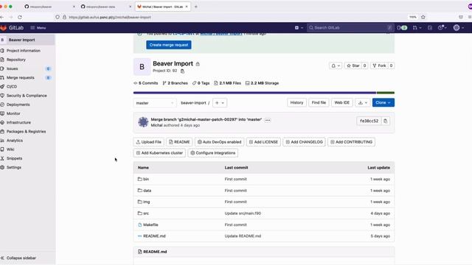The width and height of the screenshot is (472, 265).
Task: Click Collapse sidebar
Action: click(x=21, y=258)
